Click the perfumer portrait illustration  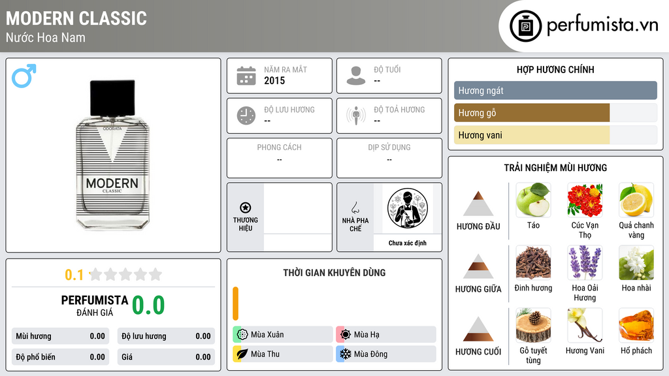click(408, 208)
